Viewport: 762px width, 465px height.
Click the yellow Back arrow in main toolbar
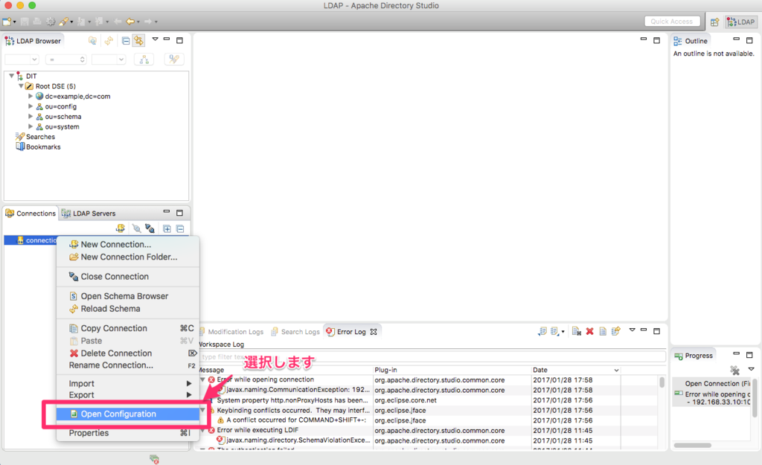point(129,22)
